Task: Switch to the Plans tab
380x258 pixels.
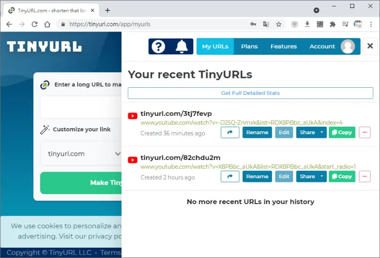Action: click(x=249, y=46)
